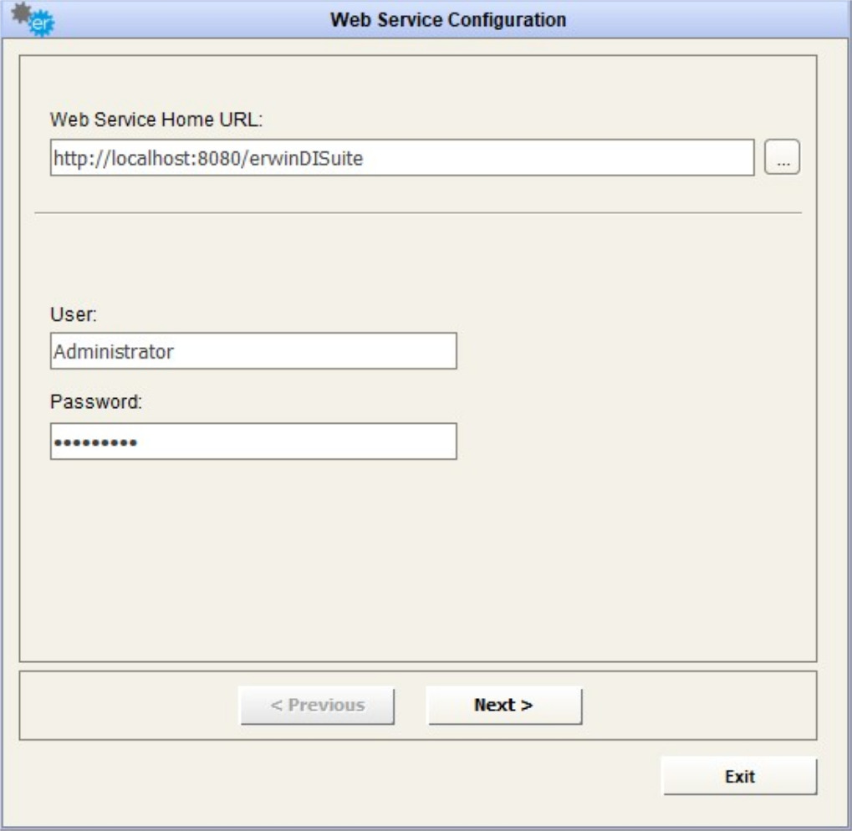Click the disabled < Previous button
The height and width of the screenshot is (831, 852).
318,705
